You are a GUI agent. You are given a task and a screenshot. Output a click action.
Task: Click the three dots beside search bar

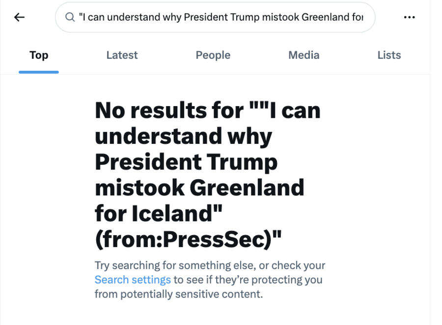pos(409,17)
